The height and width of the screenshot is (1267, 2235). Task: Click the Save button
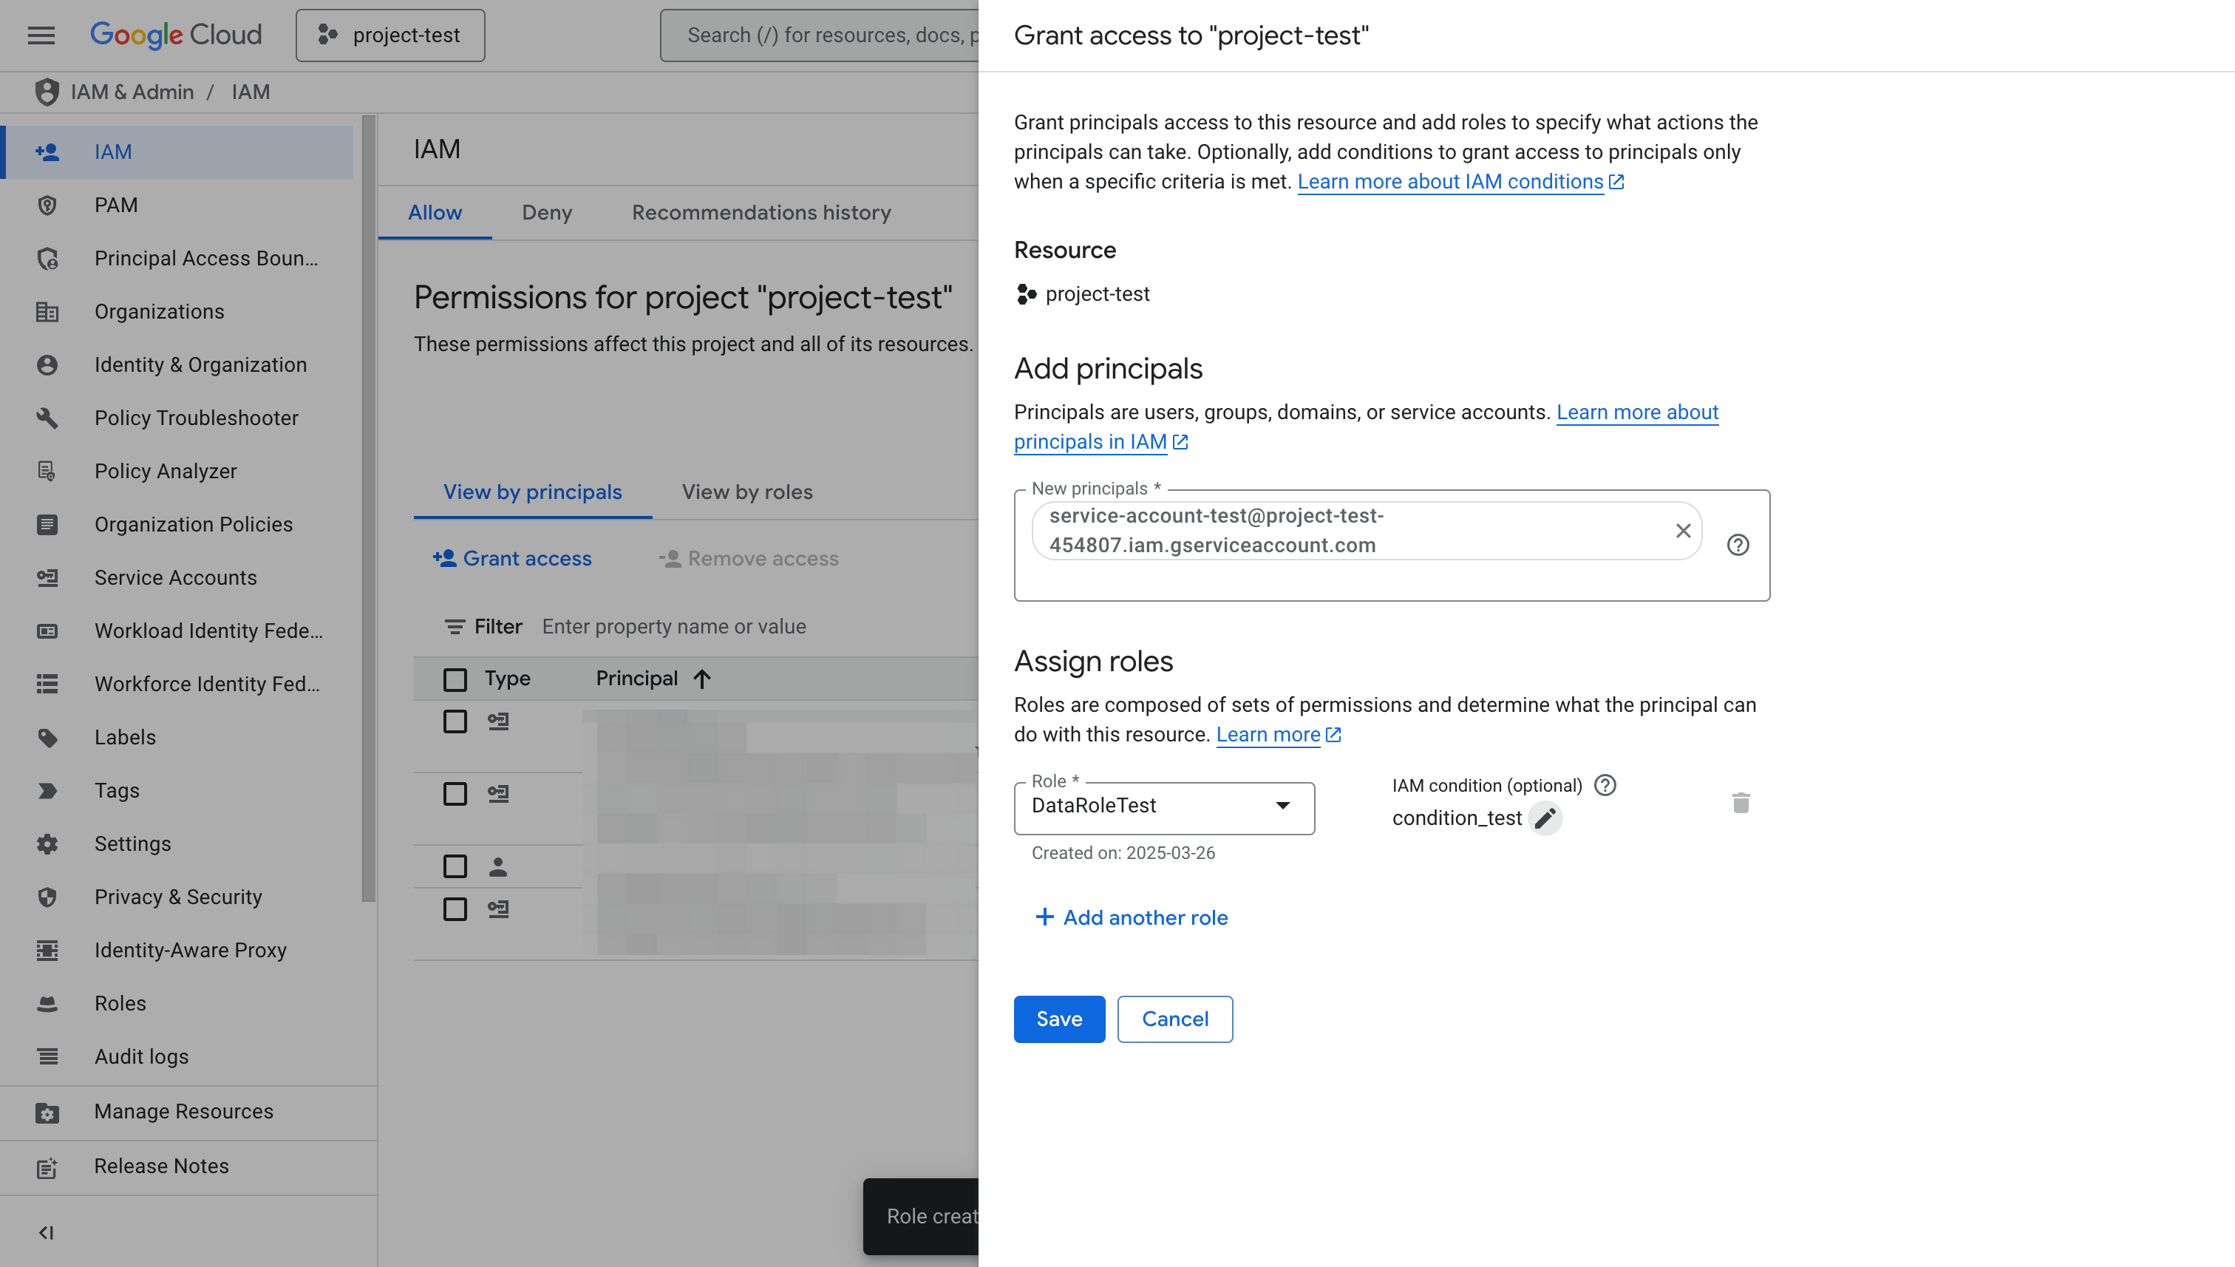click(x=1059, y=1019)
